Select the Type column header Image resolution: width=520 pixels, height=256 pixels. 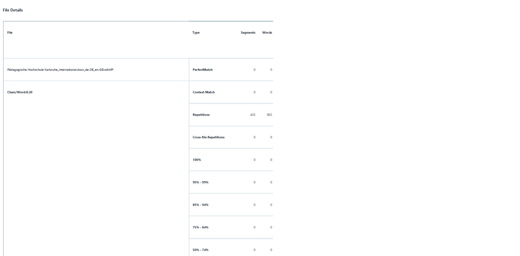click(x=196, y=33)
